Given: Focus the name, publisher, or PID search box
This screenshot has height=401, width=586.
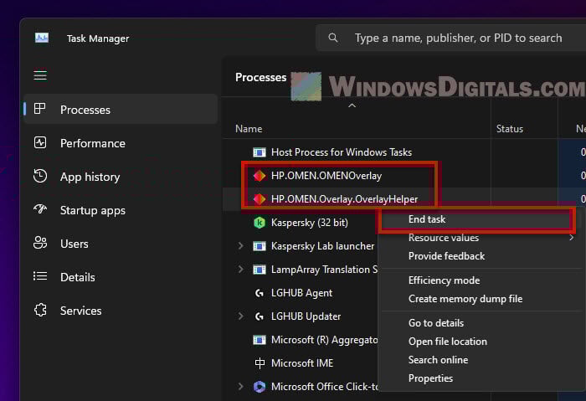Looking at the screenshot, I should point(450,38).
